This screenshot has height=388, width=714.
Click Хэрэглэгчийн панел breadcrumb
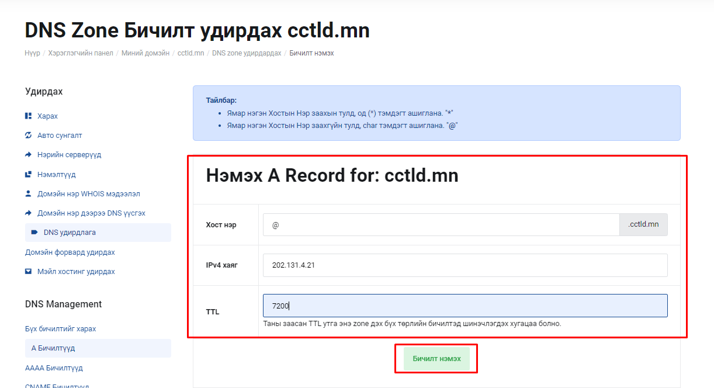(81, 53)
